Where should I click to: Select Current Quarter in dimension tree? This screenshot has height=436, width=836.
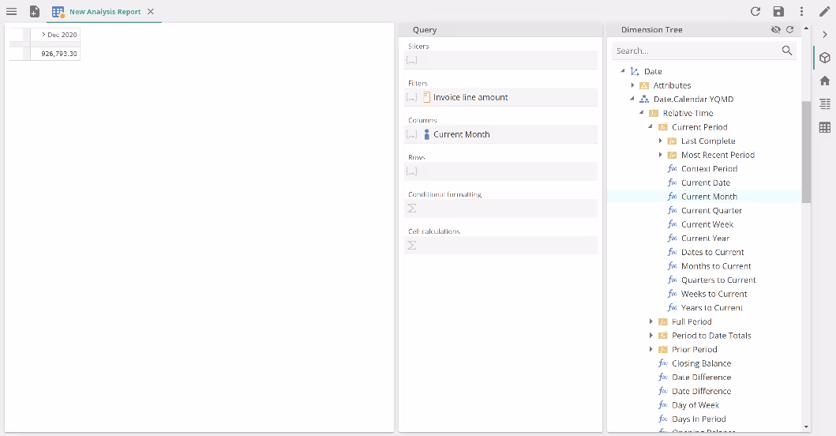(x=710, y=211)
